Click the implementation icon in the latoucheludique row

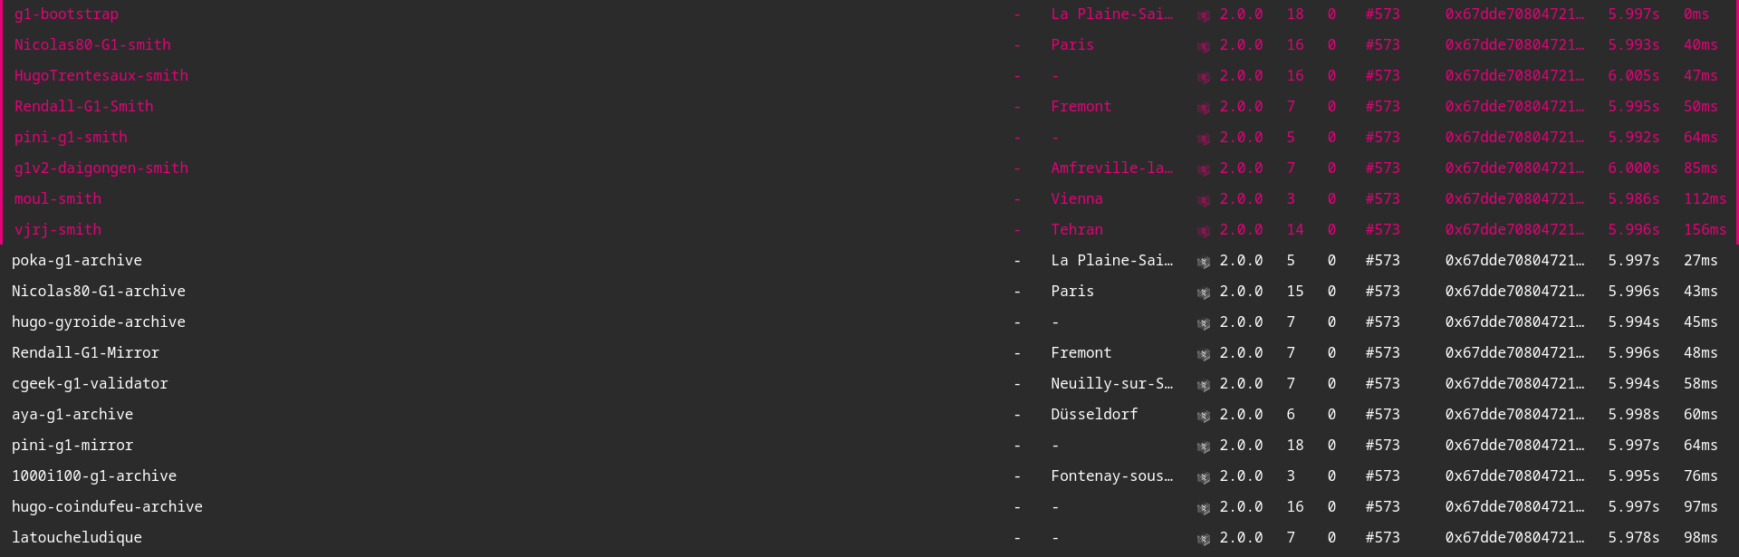tap(1203, 539)
